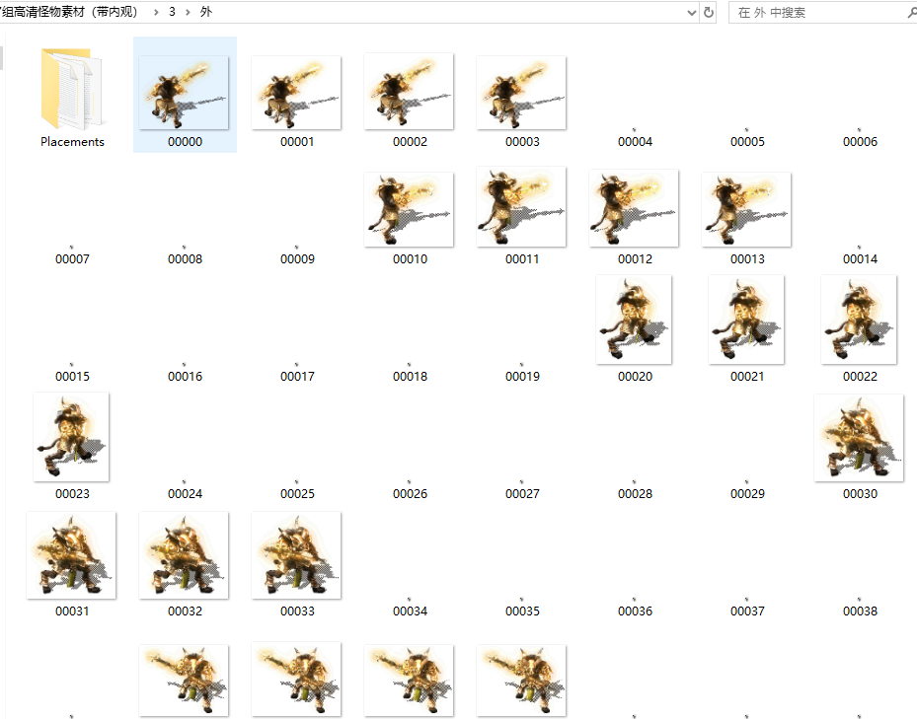Viewport: 917px width, 719px height.
Task: Select file labeled 00008
Action: point(185,259)
